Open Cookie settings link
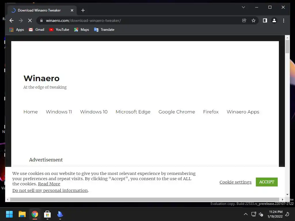The image size is (295, 221). click(235, 182)
